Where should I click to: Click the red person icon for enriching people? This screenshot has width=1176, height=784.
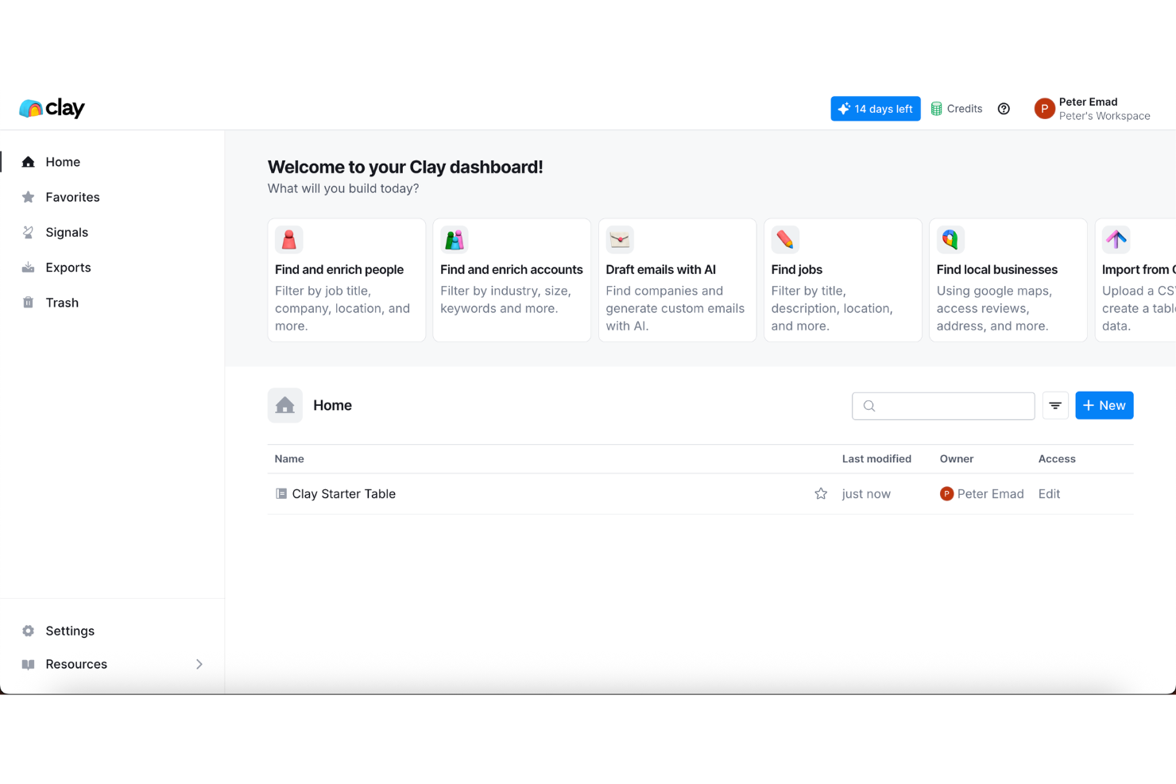tap(289, 239)
